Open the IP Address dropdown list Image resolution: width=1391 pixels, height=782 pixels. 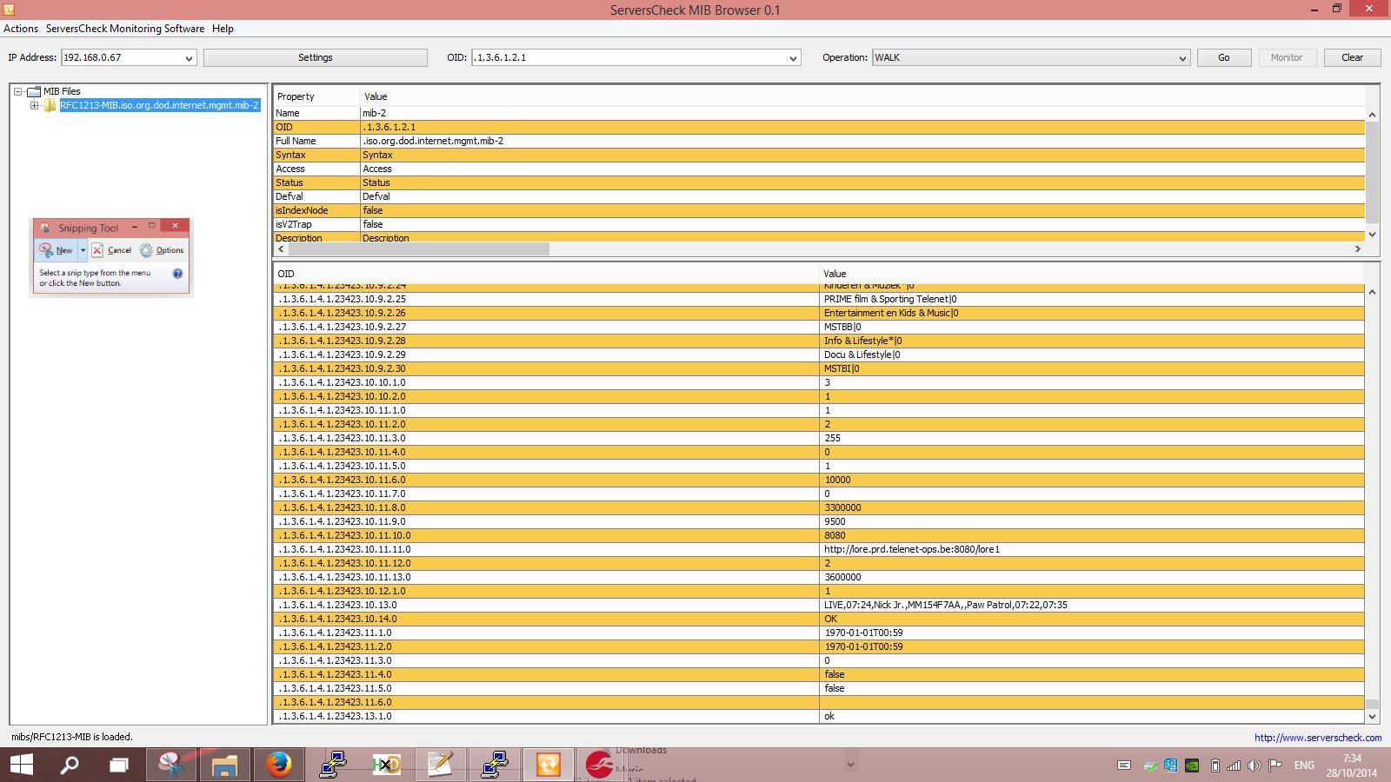point(189,58)
